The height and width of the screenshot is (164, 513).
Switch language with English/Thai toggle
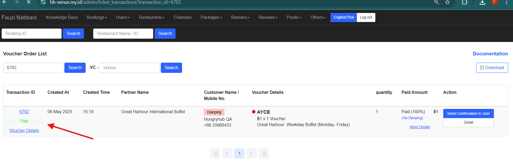pyautogui.click(x=343, y=17)
